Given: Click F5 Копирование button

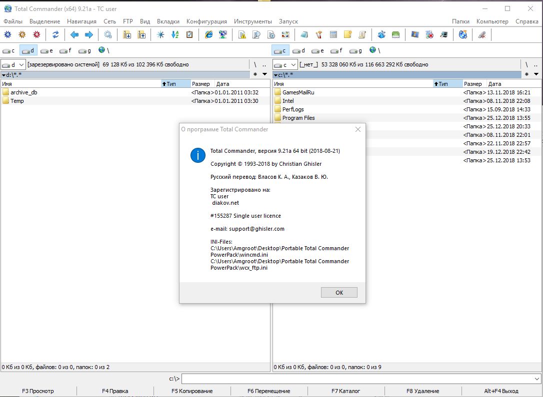Looking at the screenshot, I should point(192,391).
